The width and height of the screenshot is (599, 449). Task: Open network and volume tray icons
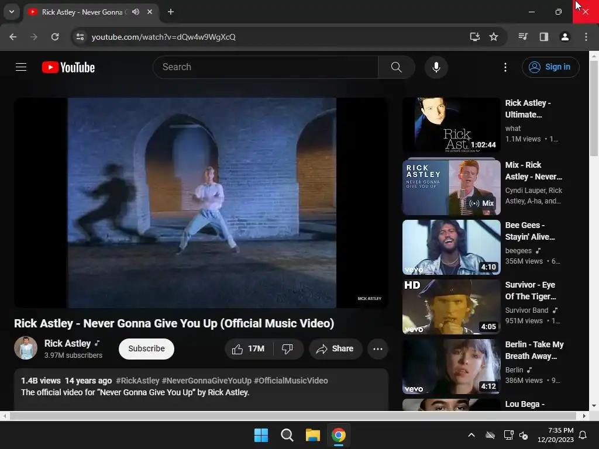coord(516,435)
